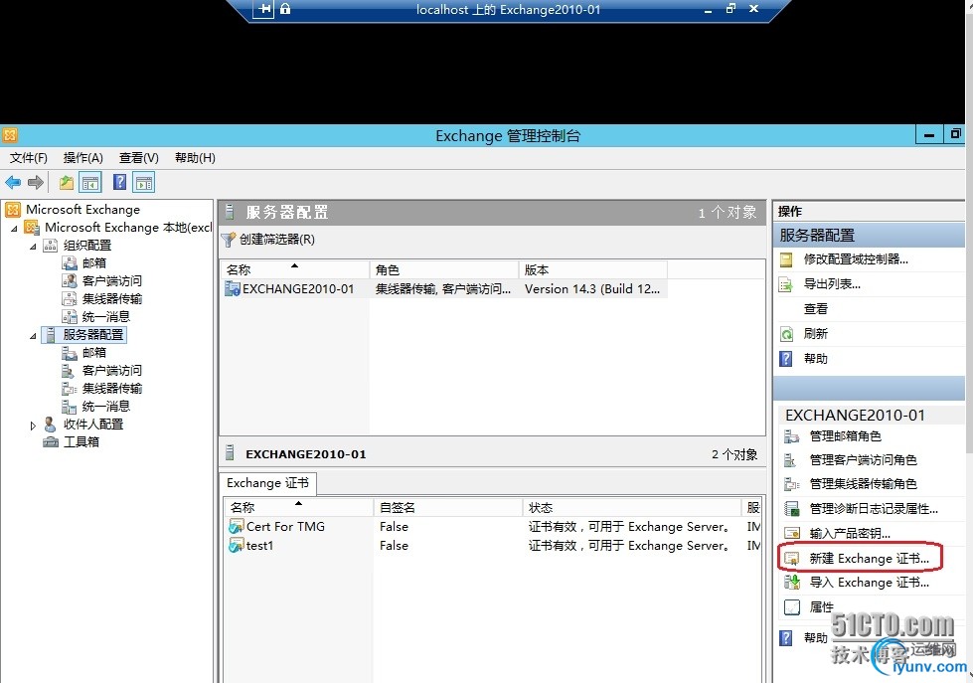The image size is (973, 683).
Task: Open the 文件(F) menu
Action: pos(29,158)
